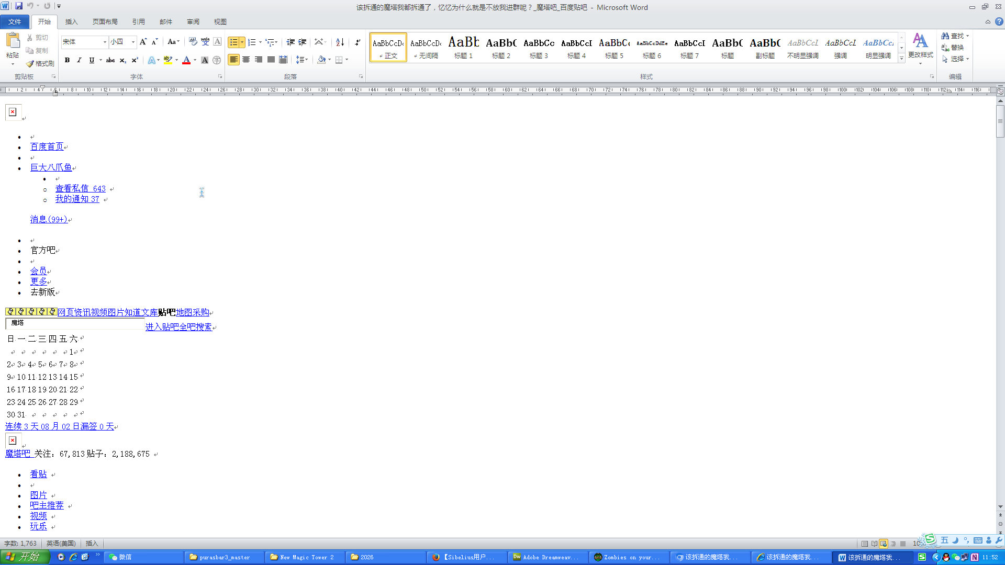
Task: Open Font dialog launcher
Action: coord(220,76)
